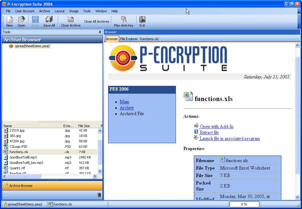
Task: Click the Open with Add-In link
Action: [x=217, y=126]
